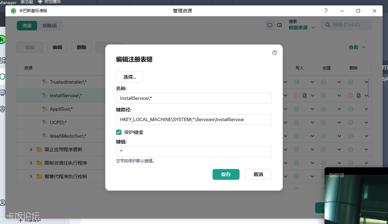Click the search magnifier icon

pyautogui.click(x=328, y=25)
